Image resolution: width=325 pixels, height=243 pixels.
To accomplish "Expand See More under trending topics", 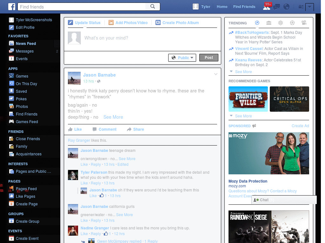I will [x=243, y=72].
